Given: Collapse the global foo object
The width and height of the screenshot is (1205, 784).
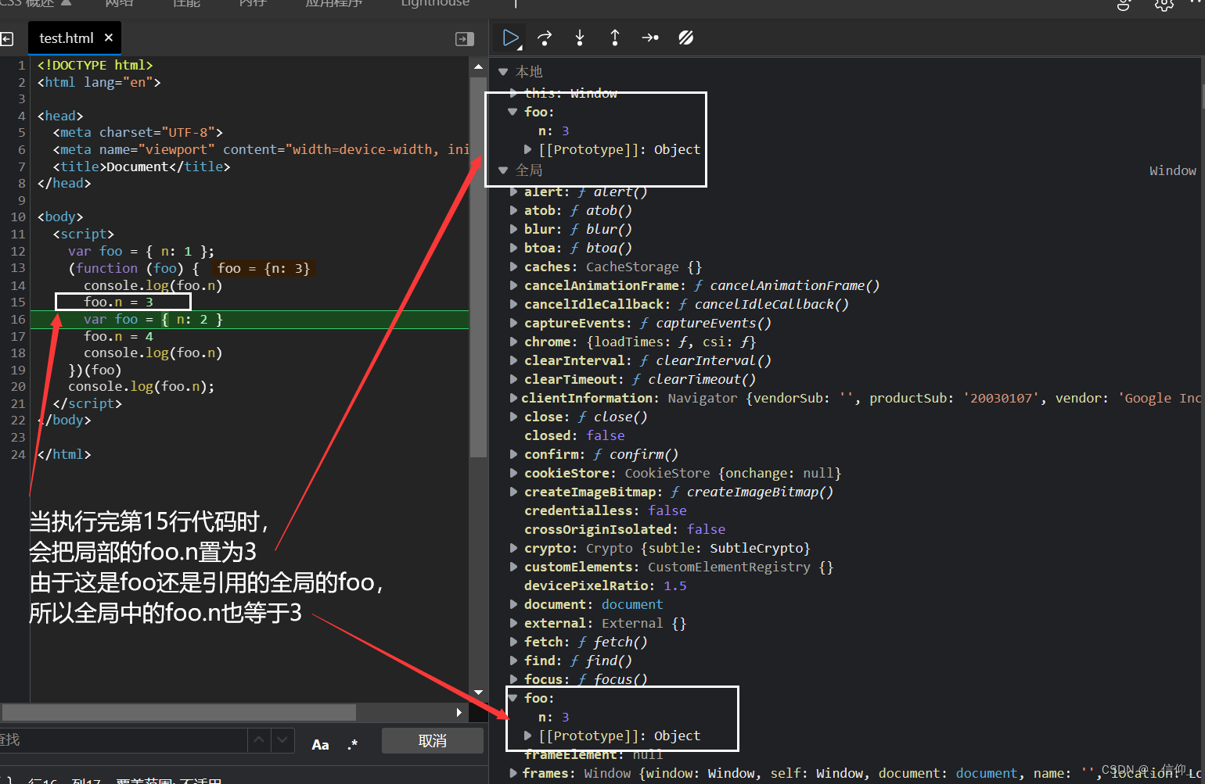Looking at the screenshot, I should click(513, 698).
